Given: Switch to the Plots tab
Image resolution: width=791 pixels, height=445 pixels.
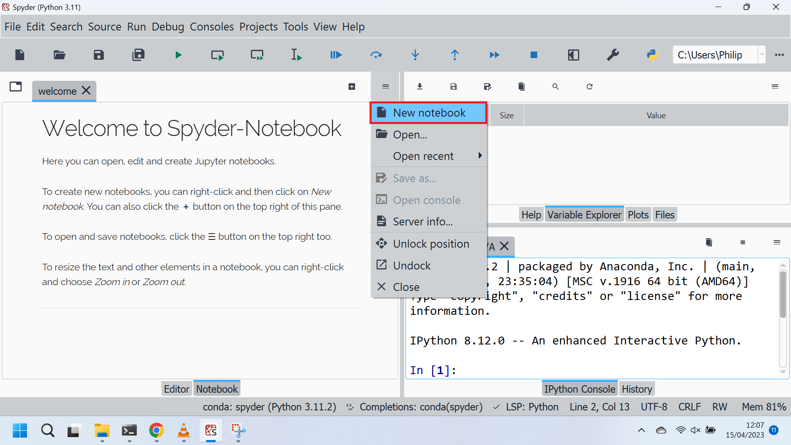Looking at the screenshot, I should pos(638,215).
